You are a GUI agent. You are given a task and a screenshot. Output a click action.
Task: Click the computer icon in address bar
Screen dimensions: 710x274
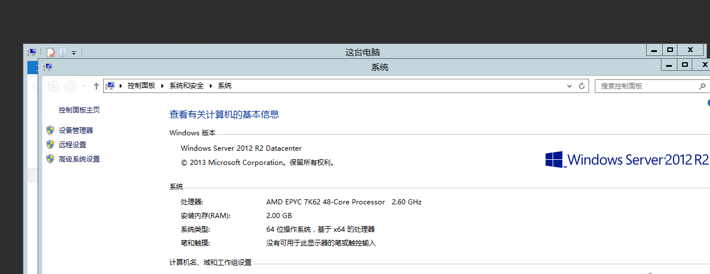(x=111, y=86)
